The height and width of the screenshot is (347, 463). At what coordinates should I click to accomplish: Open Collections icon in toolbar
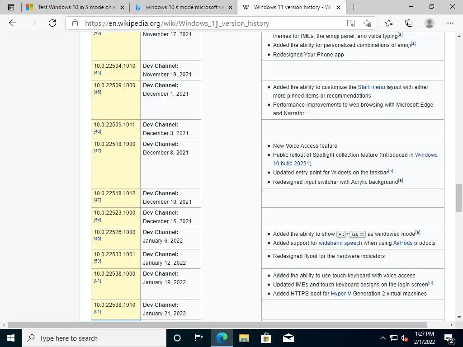[x=409, y=23]
